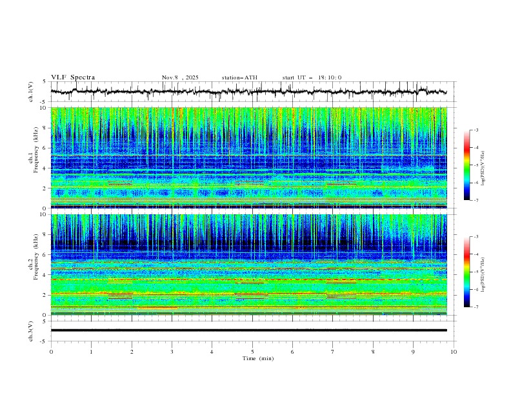Click the "10" kHz tick of ch.1 spectrogram

[x=43, y=108]
